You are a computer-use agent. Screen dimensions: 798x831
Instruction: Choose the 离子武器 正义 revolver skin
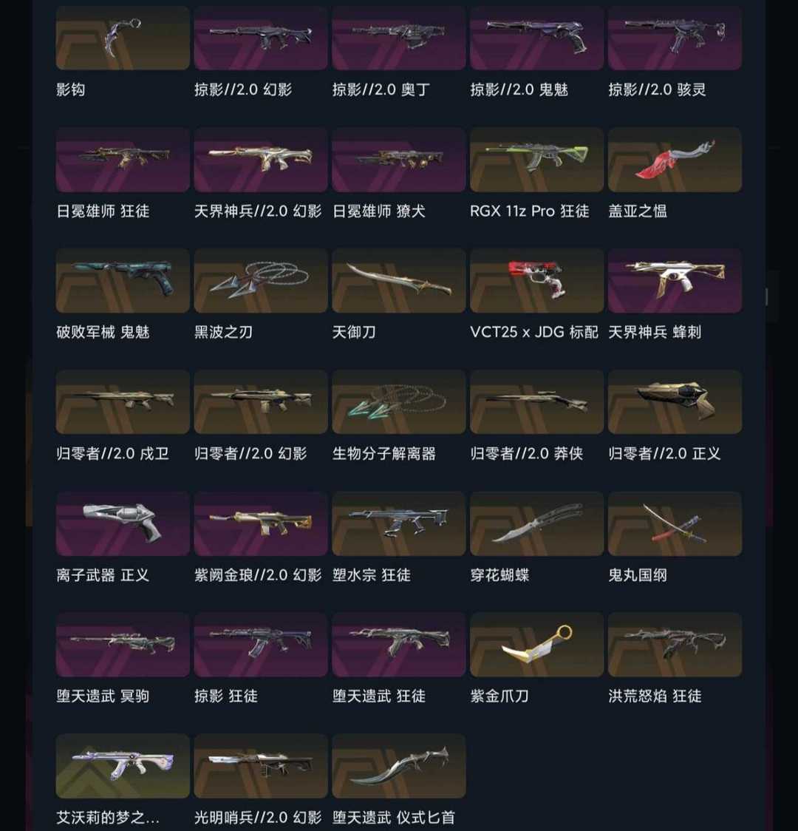click(123, 523)
